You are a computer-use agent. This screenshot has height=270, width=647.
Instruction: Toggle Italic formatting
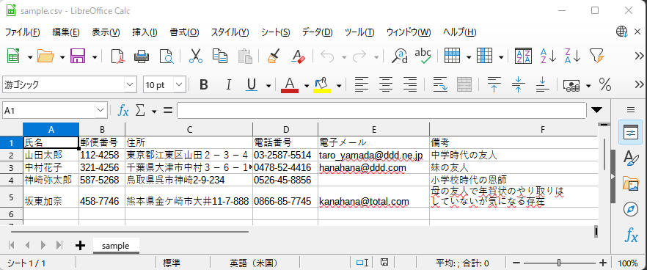coord(228,85)
